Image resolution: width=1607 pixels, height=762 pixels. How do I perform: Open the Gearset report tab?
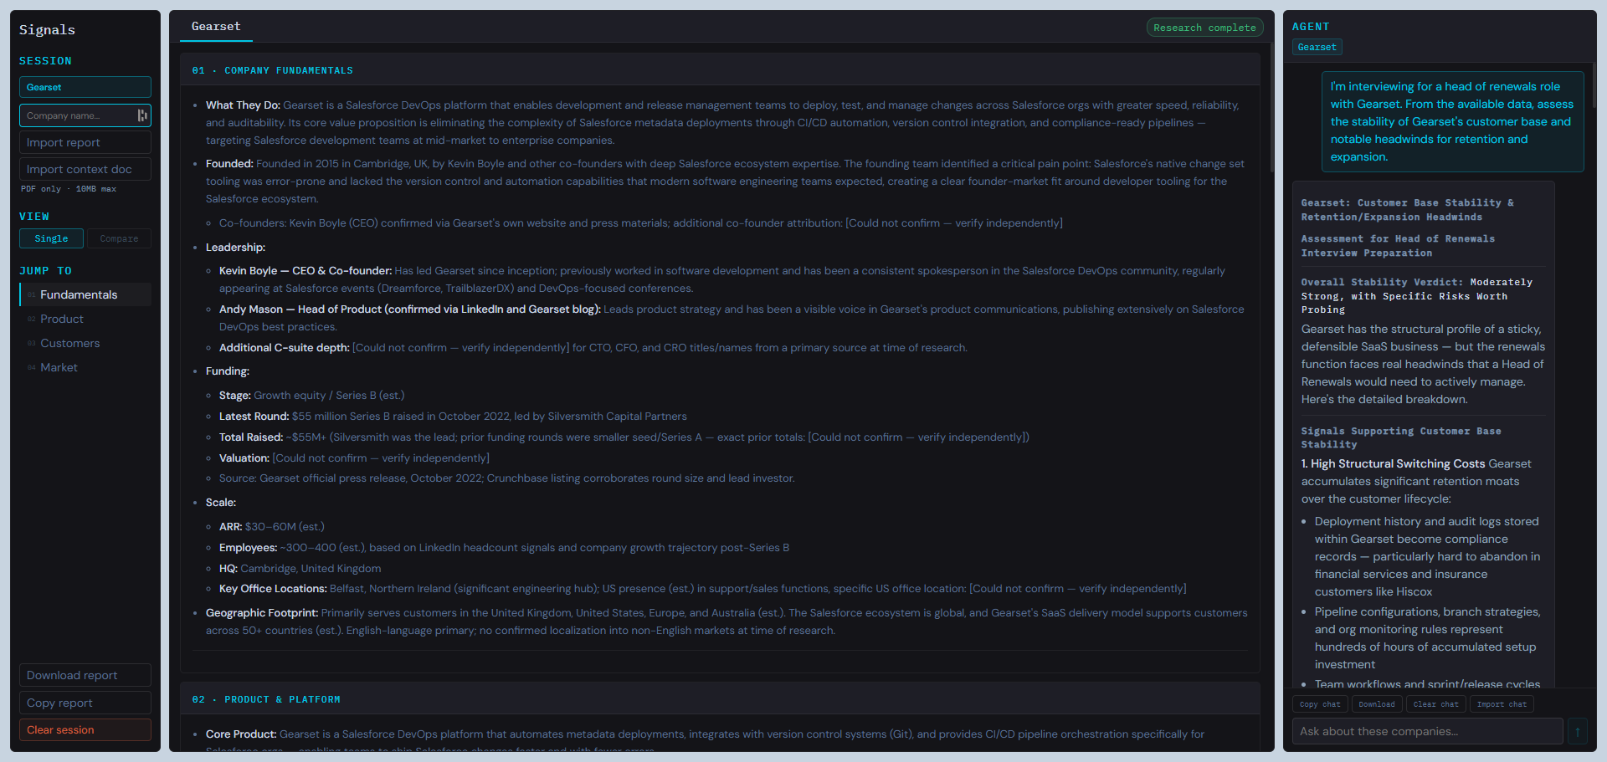pyautogui.click(x=216, y=27)
